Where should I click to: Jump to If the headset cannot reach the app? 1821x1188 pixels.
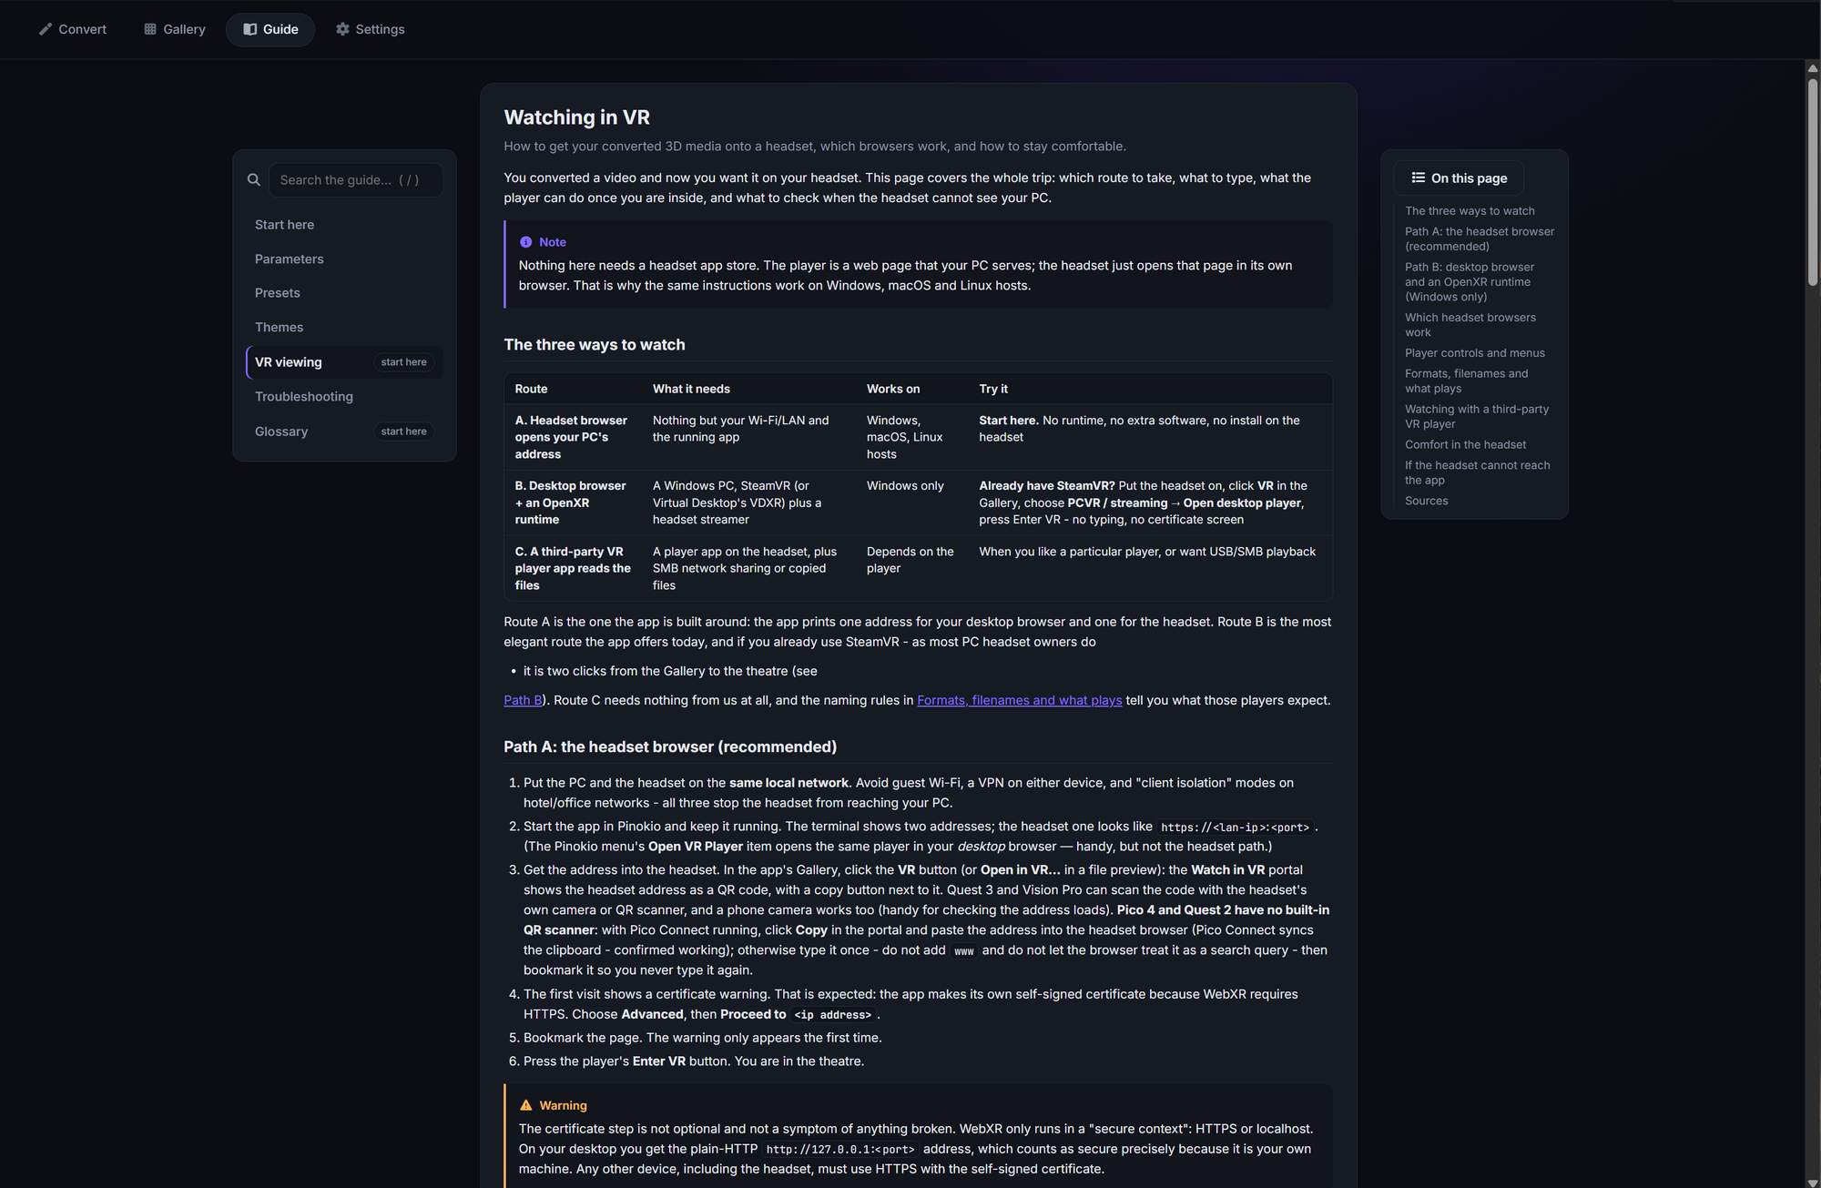pos(1477,472)
